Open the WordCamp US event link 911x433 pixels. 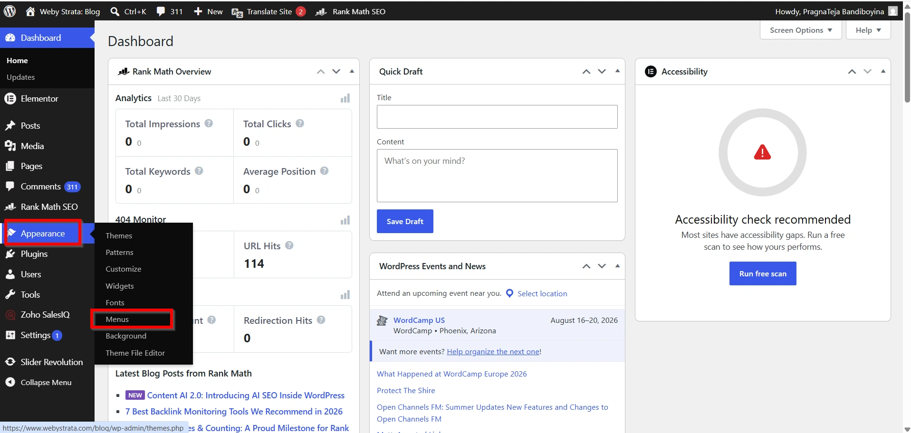pos(419,320)
